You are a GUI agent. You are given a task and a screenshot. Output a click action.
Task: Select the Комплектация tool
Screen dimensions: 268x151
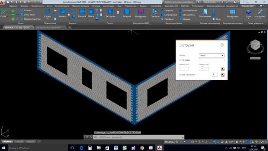click(x=188, y=10)
